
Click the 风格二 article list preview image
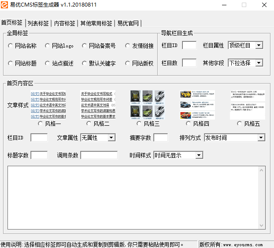coord(98,105)
